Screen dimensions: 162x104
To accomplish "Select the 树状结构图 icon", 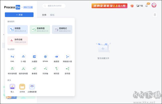I will pos(12,69).
